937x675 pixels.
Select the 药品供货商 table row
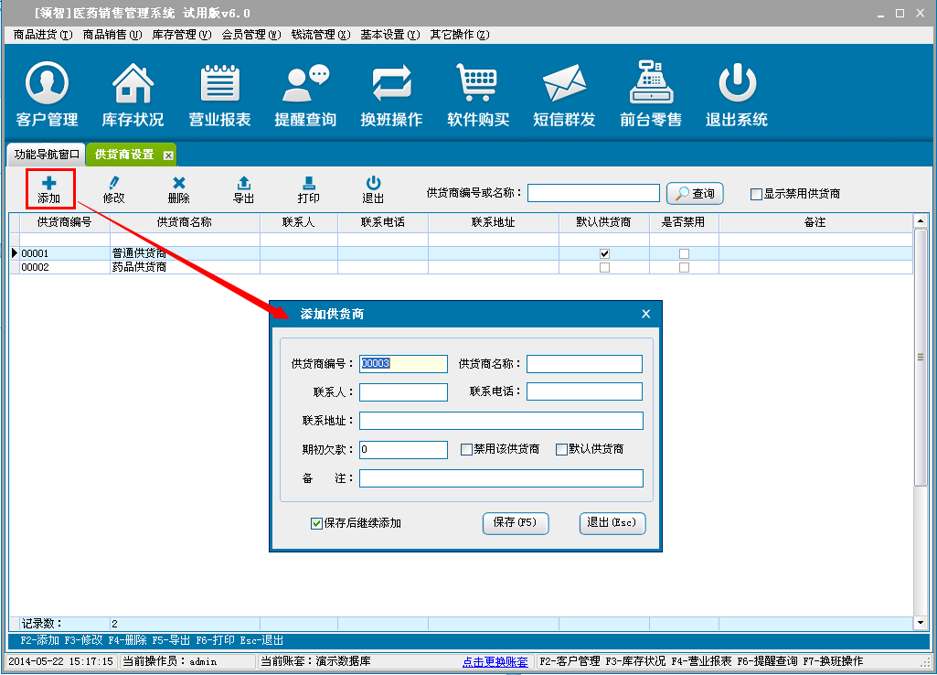[x=139, y=268]
